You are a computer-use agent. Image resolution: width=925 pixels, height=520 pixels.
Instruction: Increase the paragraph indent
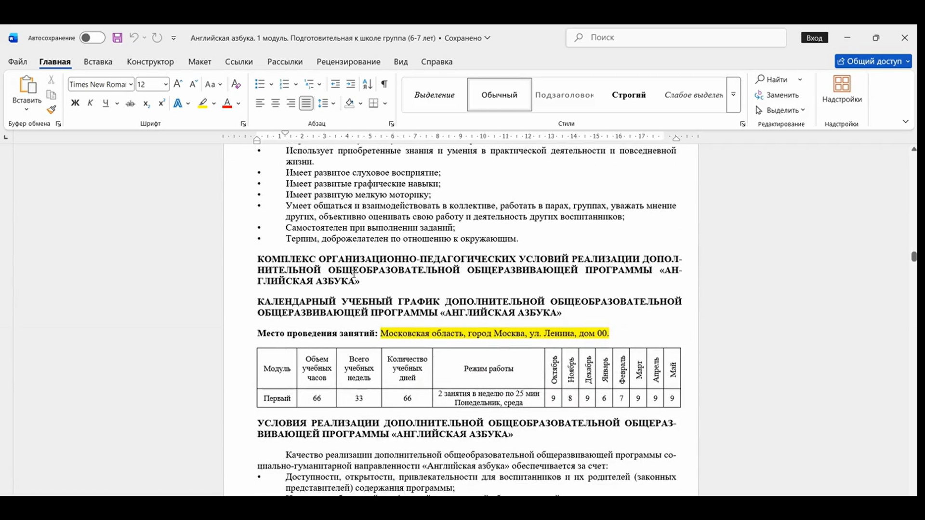coord(351,84)
